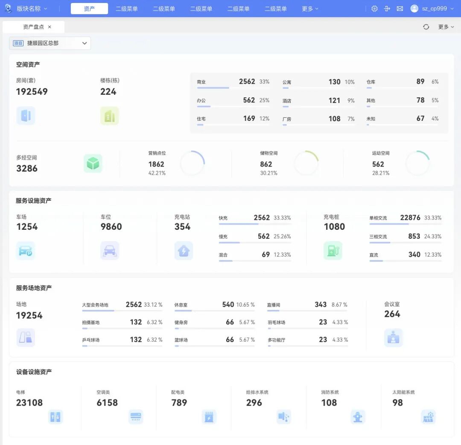This screenshot has width=461, height=445.
Task: Click the 会议室 meeting room icon
Action: pyautogui.click(x=393, y=338)
